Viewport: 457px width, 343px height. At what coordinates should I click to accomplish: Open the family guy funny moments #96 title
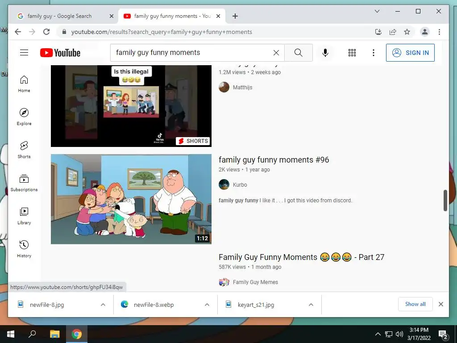point(274,160)
